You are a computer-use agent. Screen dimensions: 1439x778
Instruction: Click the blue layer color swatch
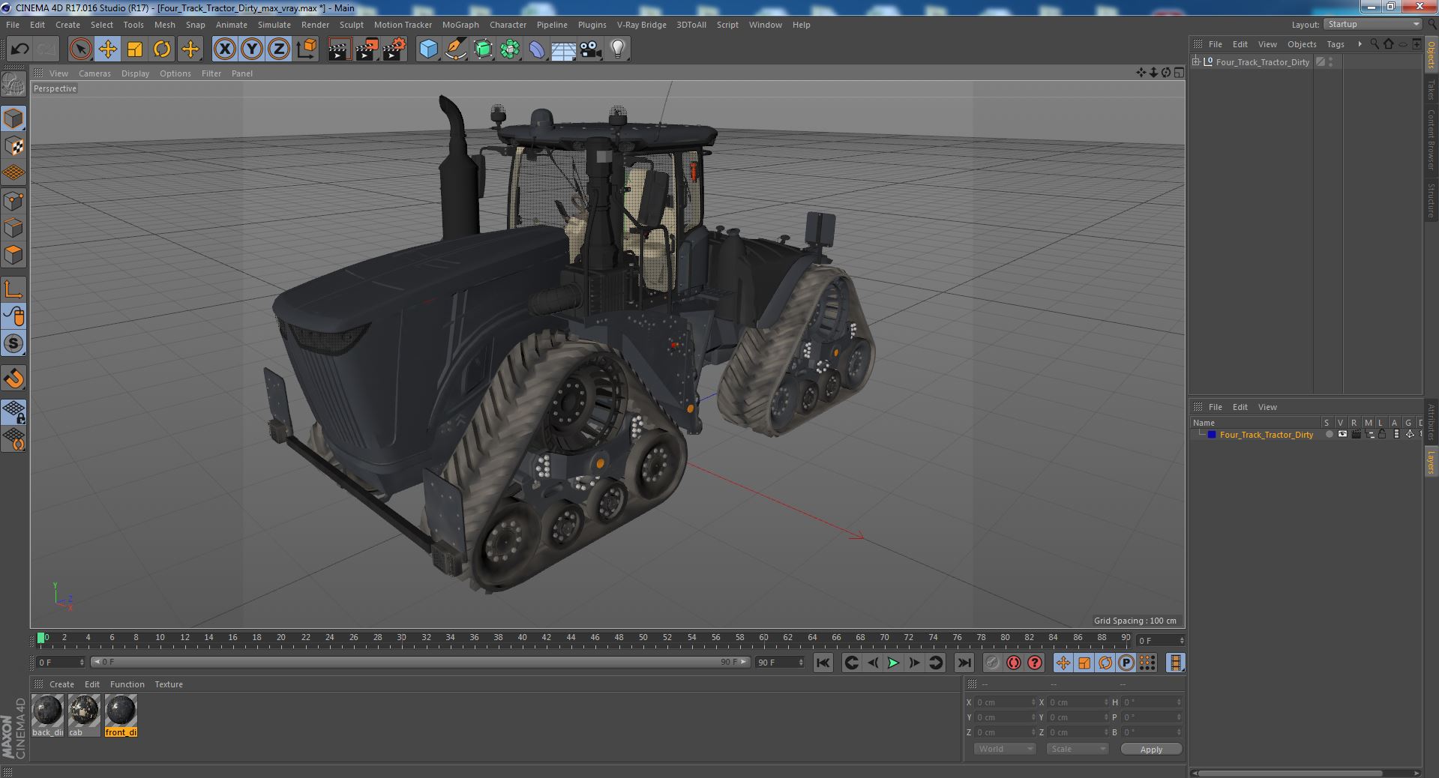1212,435
